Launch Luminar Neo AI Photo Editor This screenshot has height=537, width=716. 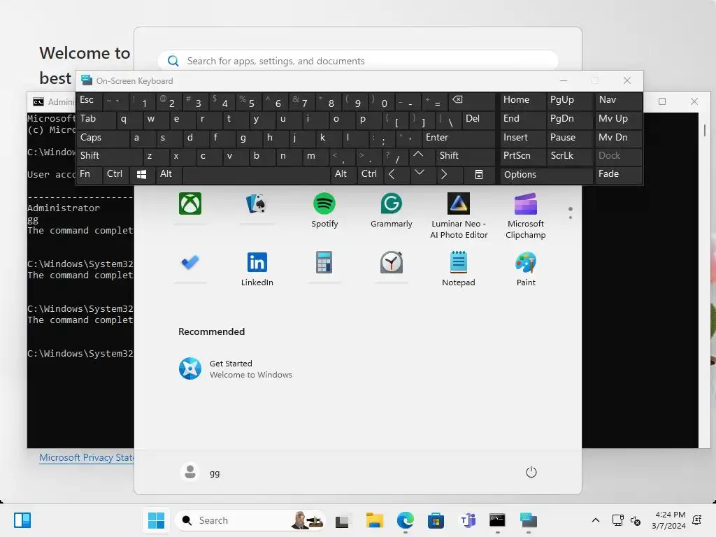tap(459, 215)
